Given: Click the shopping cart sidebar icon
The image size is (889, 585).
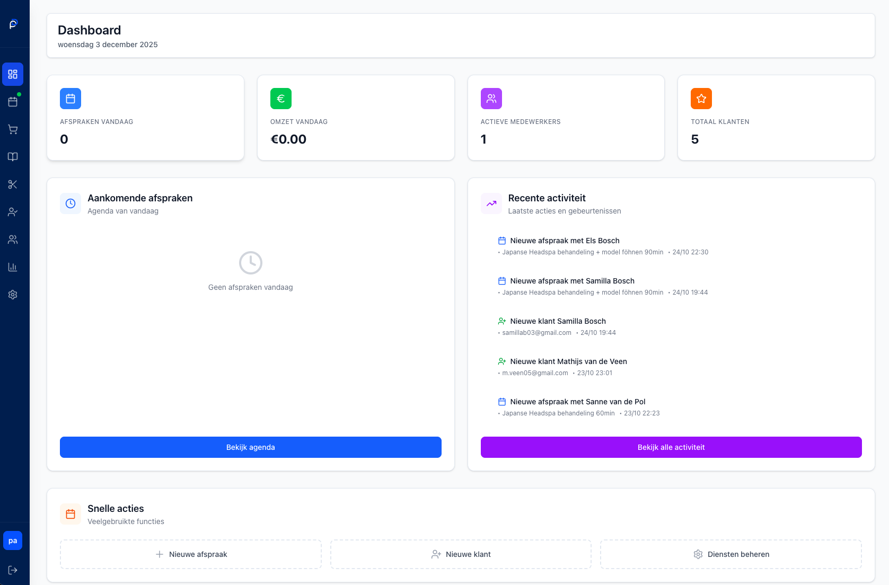Looking at the screenshot, I should [13, 129].
